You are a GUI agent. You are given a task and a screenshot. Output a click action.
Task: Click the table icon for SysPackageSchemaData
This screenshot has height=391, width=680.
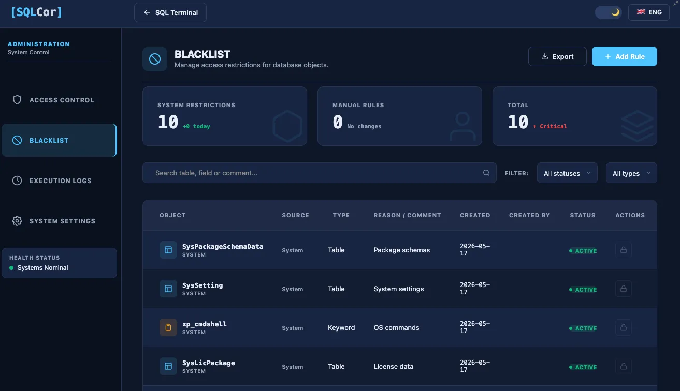pos(168,250)
